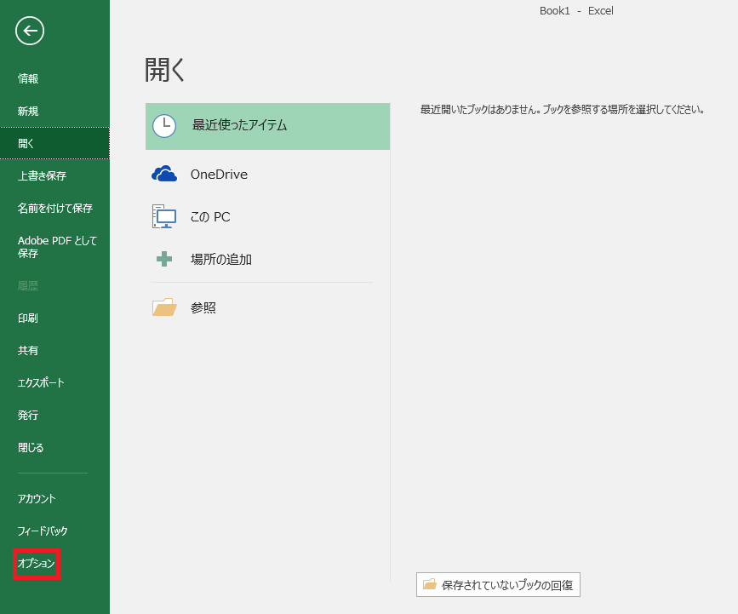Select the 場所の追加 label
The width and height of the screenshot is (738, 614).
[221, 260]
